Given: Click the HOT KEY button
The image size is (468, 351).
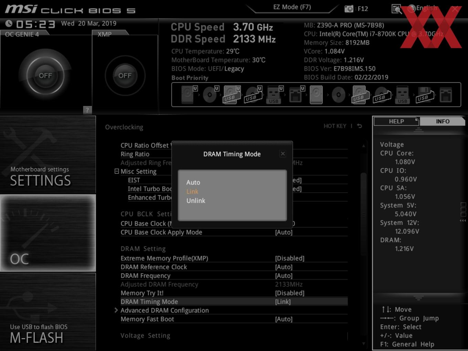Looking at the screenshot, I should click(335, 126).
